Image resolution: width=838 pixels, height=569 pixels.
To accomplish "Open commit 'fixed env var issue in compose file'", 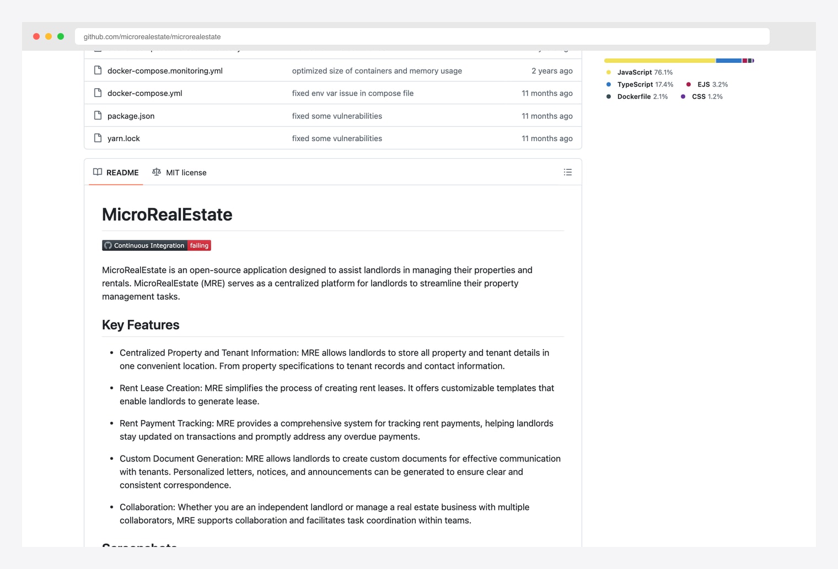I will 353,93.
